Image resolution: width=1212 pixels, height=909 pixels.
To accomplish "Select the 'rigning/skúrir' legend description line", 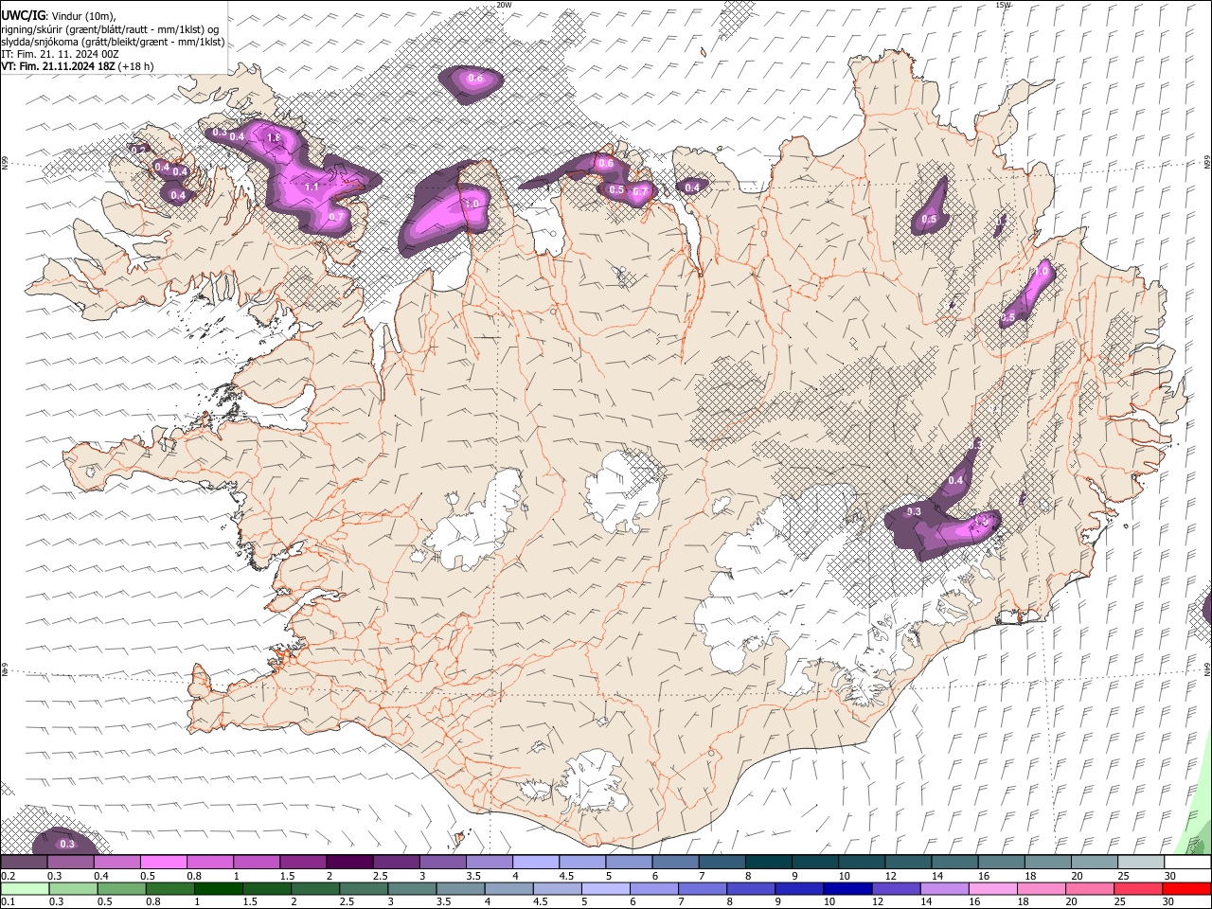I will tap(110, 29).
